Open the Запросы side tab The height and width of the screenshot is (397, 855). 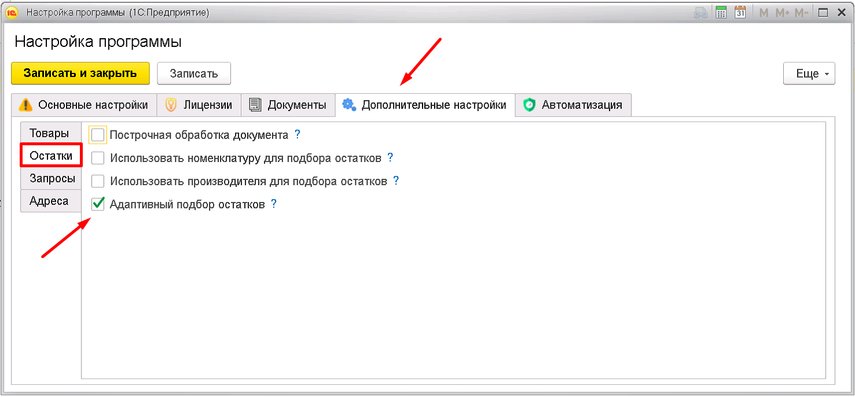click(x=51, y=178)
